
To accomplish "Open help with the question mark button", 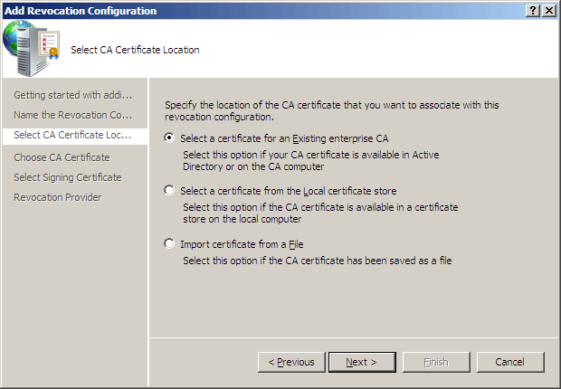I will pyautogui.click(x=533, y=11).
